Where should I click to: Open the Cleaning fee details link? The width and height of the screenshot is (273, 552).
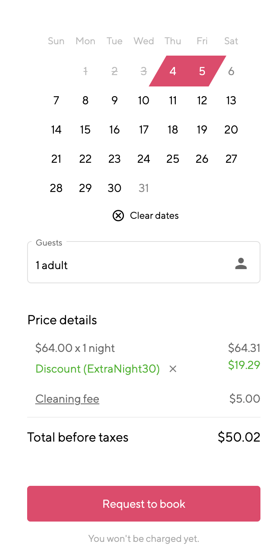67,399
